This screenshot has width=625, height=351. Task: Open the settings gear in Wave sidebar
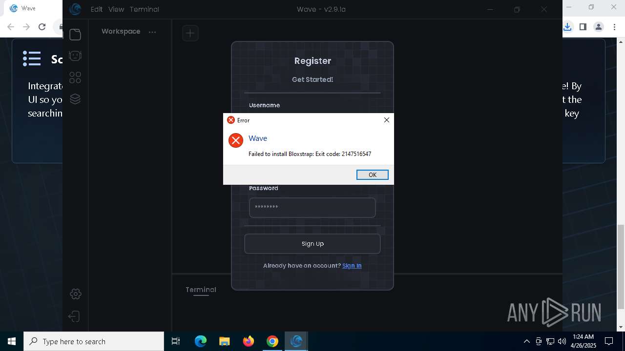click(75, 294)
